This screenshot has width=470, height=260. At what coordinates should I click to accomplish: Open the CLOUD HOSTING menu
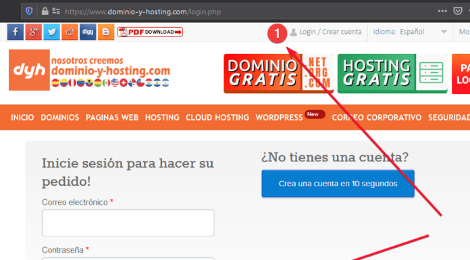217,118
